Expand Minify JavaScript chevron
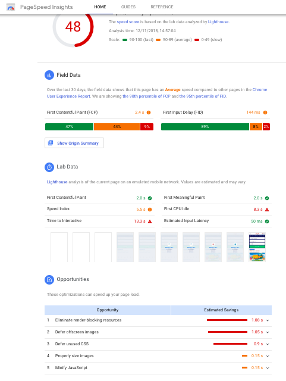The image size is (286, 381). coord(268,368)
